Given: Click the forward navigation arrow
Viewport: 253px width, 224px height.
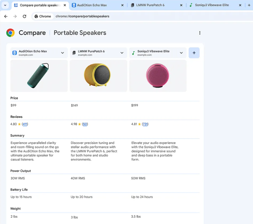Looking at the screenshot, I should pyautogui.click(x=15, y=16).
